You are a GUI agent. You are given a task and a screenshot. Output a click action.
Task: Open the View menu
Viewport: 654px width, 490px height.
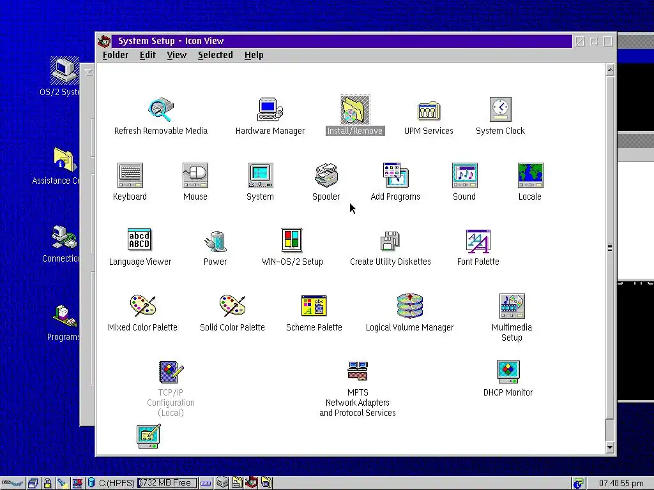click(176, 55)
